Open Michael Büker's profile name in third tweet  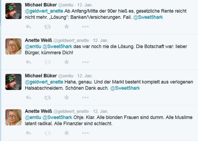(x=41, y=76)
